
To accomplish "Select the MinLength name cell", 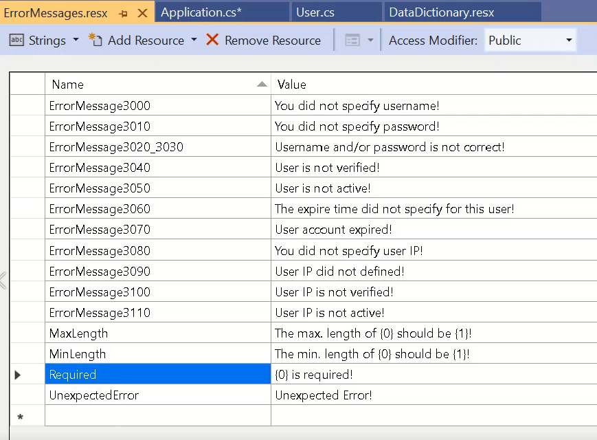I will tap(157, 353).
